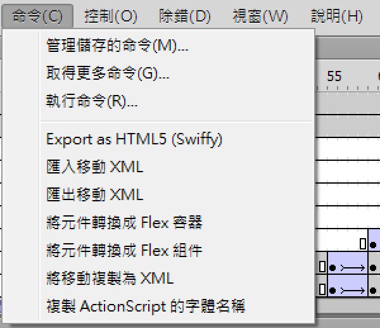Screen dimensions: 380x328
Task: Choose 將移動複製為 XML
Action: (175, 278)
